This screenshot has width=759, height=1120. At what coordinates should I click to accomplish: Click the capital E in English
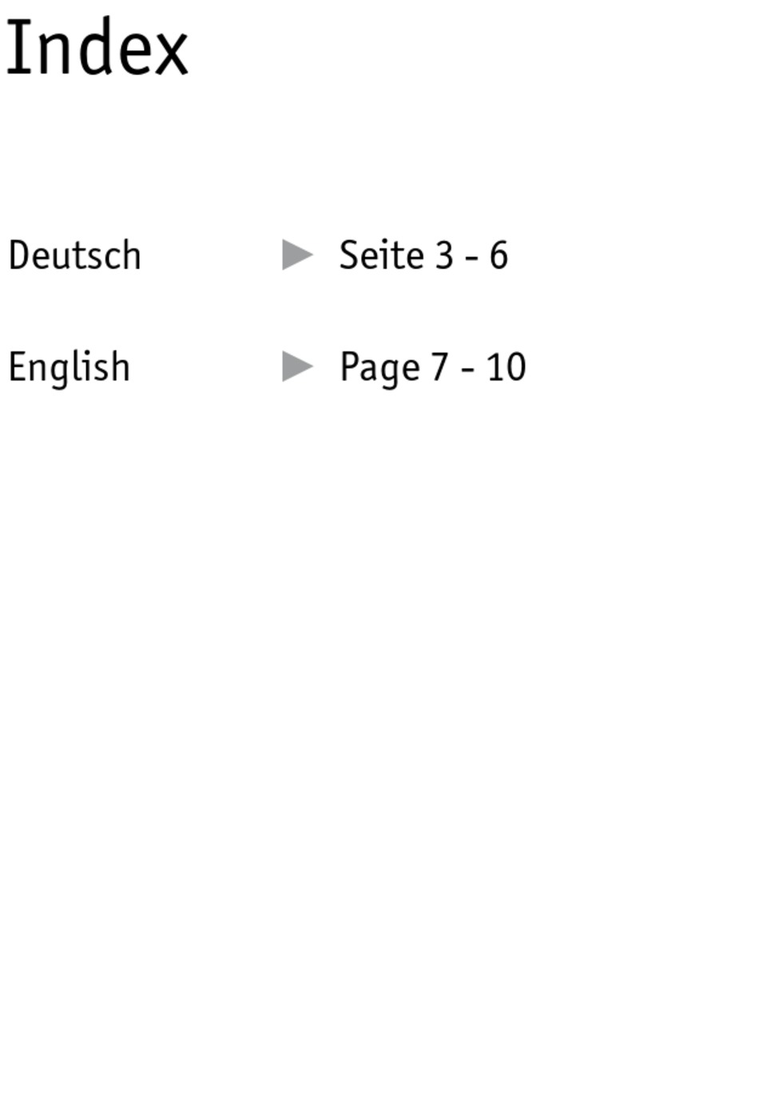(x=18, y=367)
